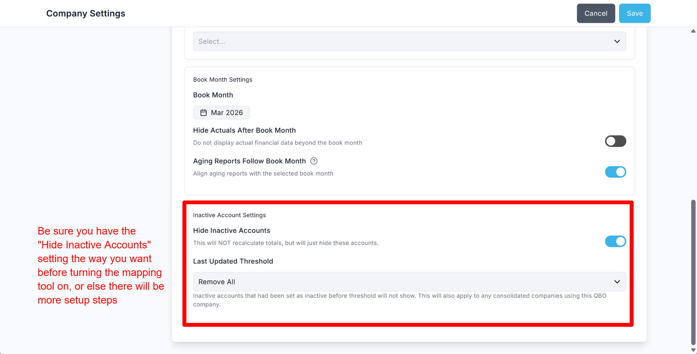Click the Book Month Settings section heading

[x=223, y=80]
